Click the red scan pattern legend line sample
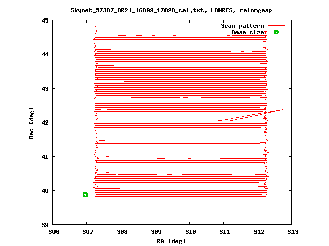 click(x=276, y=26)
